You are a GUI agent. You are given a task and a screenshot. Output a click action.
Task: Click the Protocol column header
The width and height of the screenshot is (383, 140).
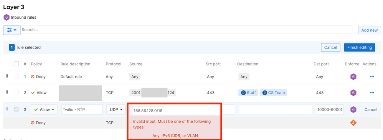click(113, 64)
